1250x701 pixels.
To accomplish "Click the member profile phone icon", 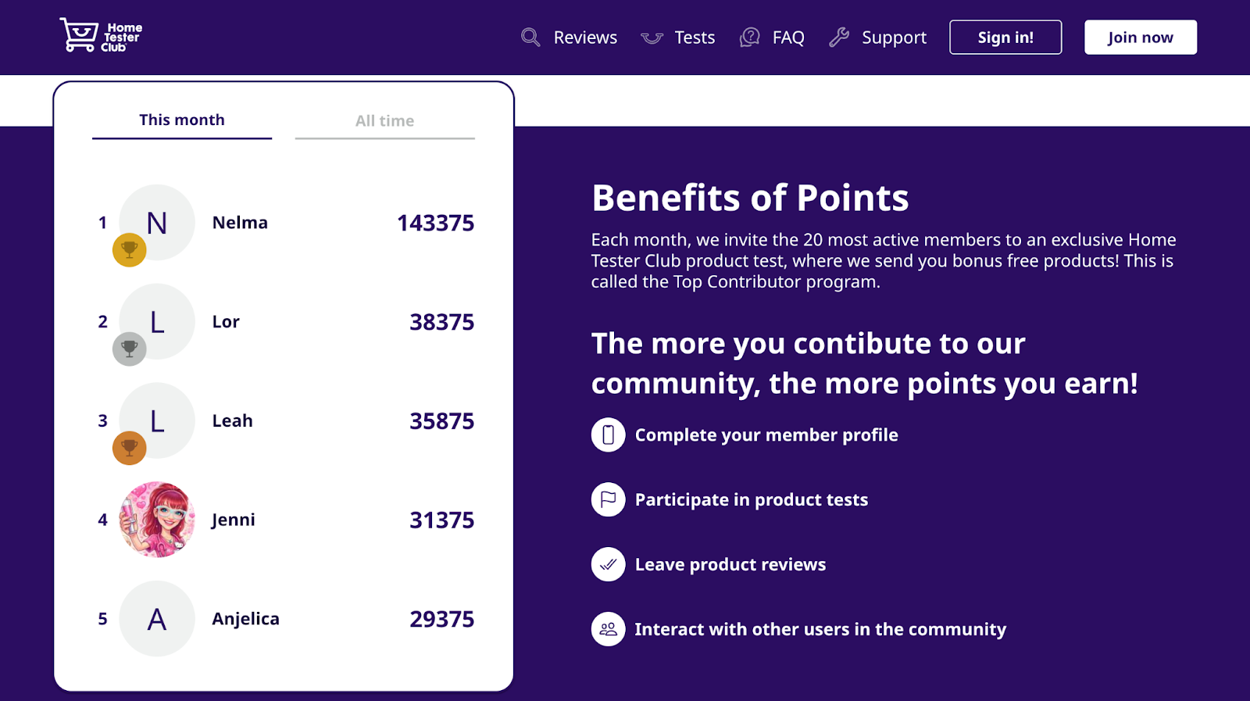I will (608, 435).
